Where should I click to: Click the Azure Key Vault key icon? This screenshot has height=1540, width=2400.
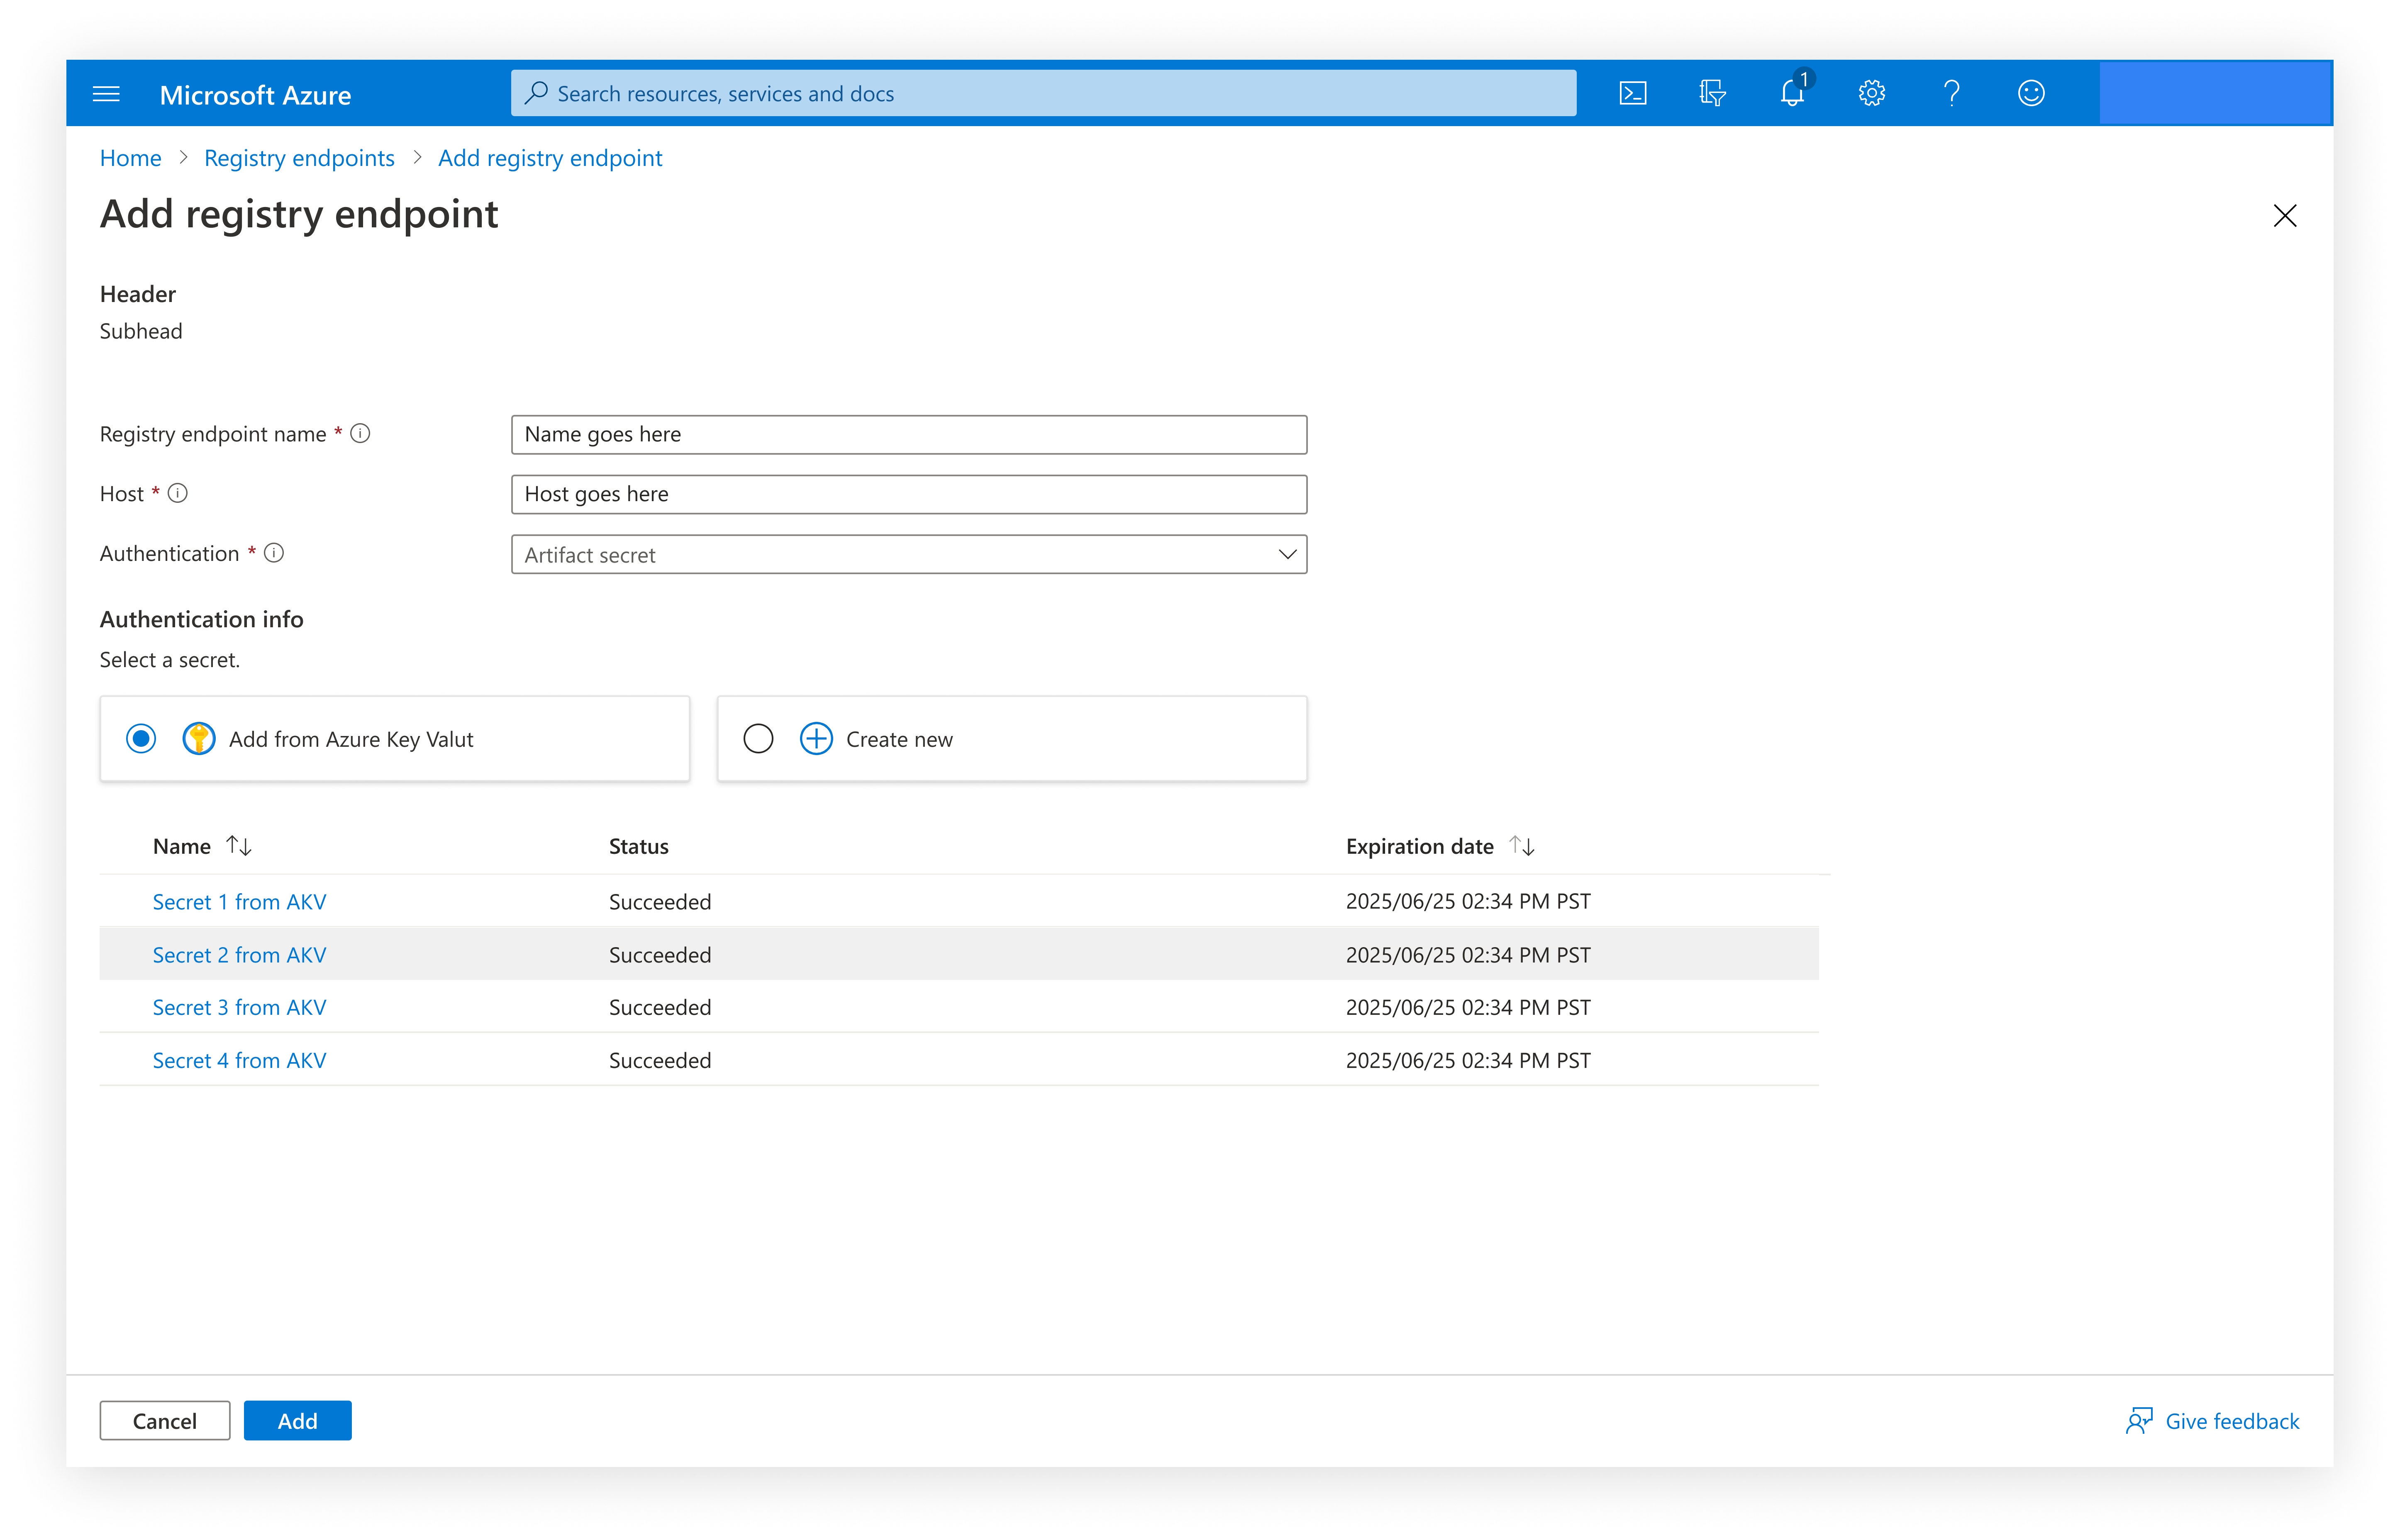pyautogui.click(x=199, y=739)
